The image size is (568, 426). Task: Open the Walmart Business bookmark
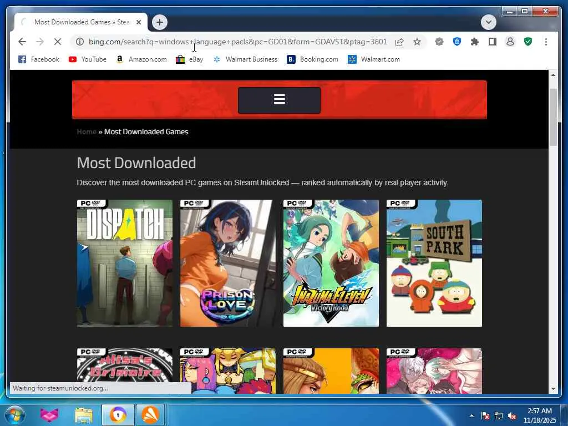pos(245,59)
